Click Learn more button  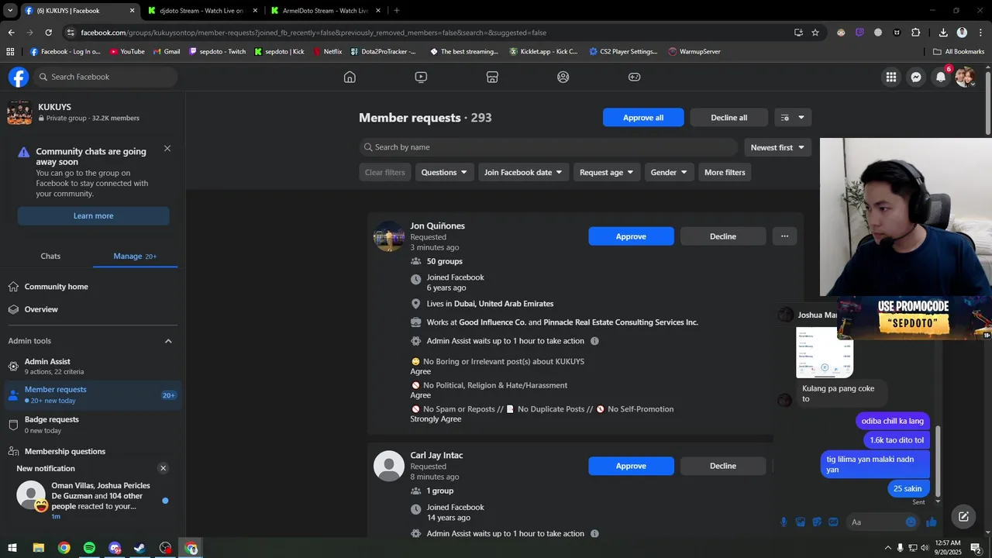point(93,215)
